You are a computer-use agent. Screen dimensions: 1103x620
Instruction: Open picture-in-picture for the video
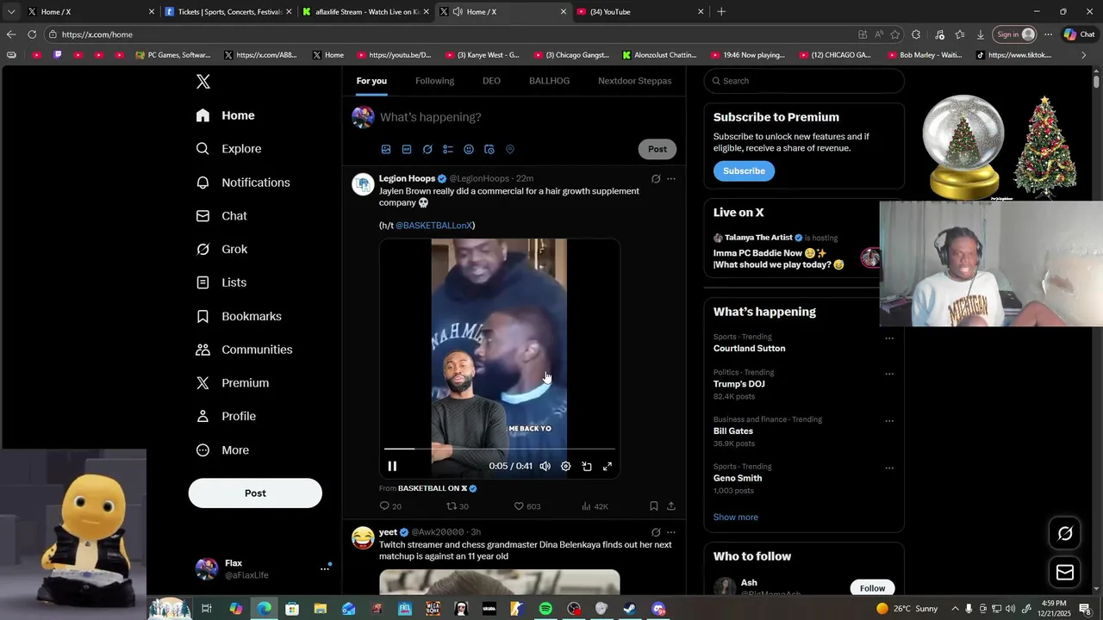(x=587, y=466)
